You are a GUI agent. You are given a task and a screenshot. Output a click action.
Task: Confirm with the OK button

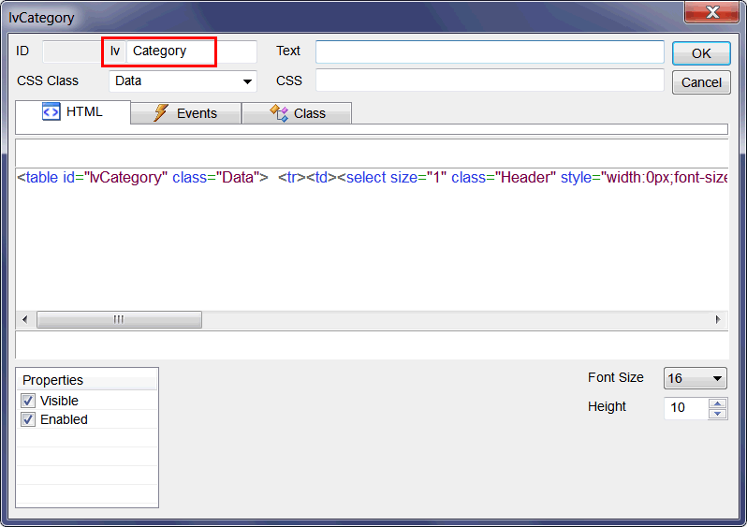[701, 53]
